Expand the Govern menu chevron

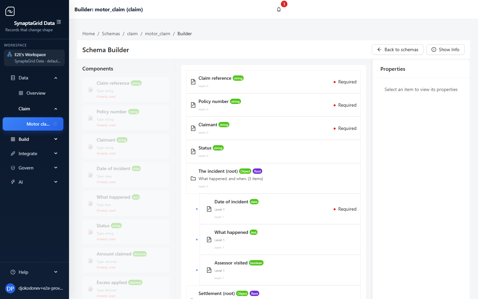[x=56, y=168]
